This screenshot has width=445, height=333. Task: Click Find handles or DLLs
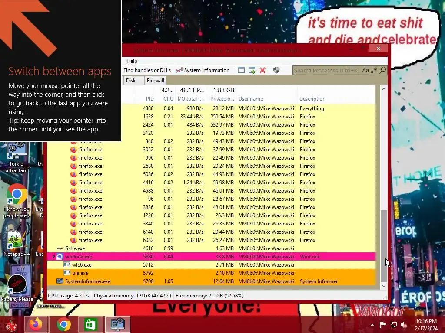(x=147, y=70)
